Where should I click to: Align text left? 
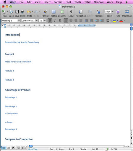[66, 20]
